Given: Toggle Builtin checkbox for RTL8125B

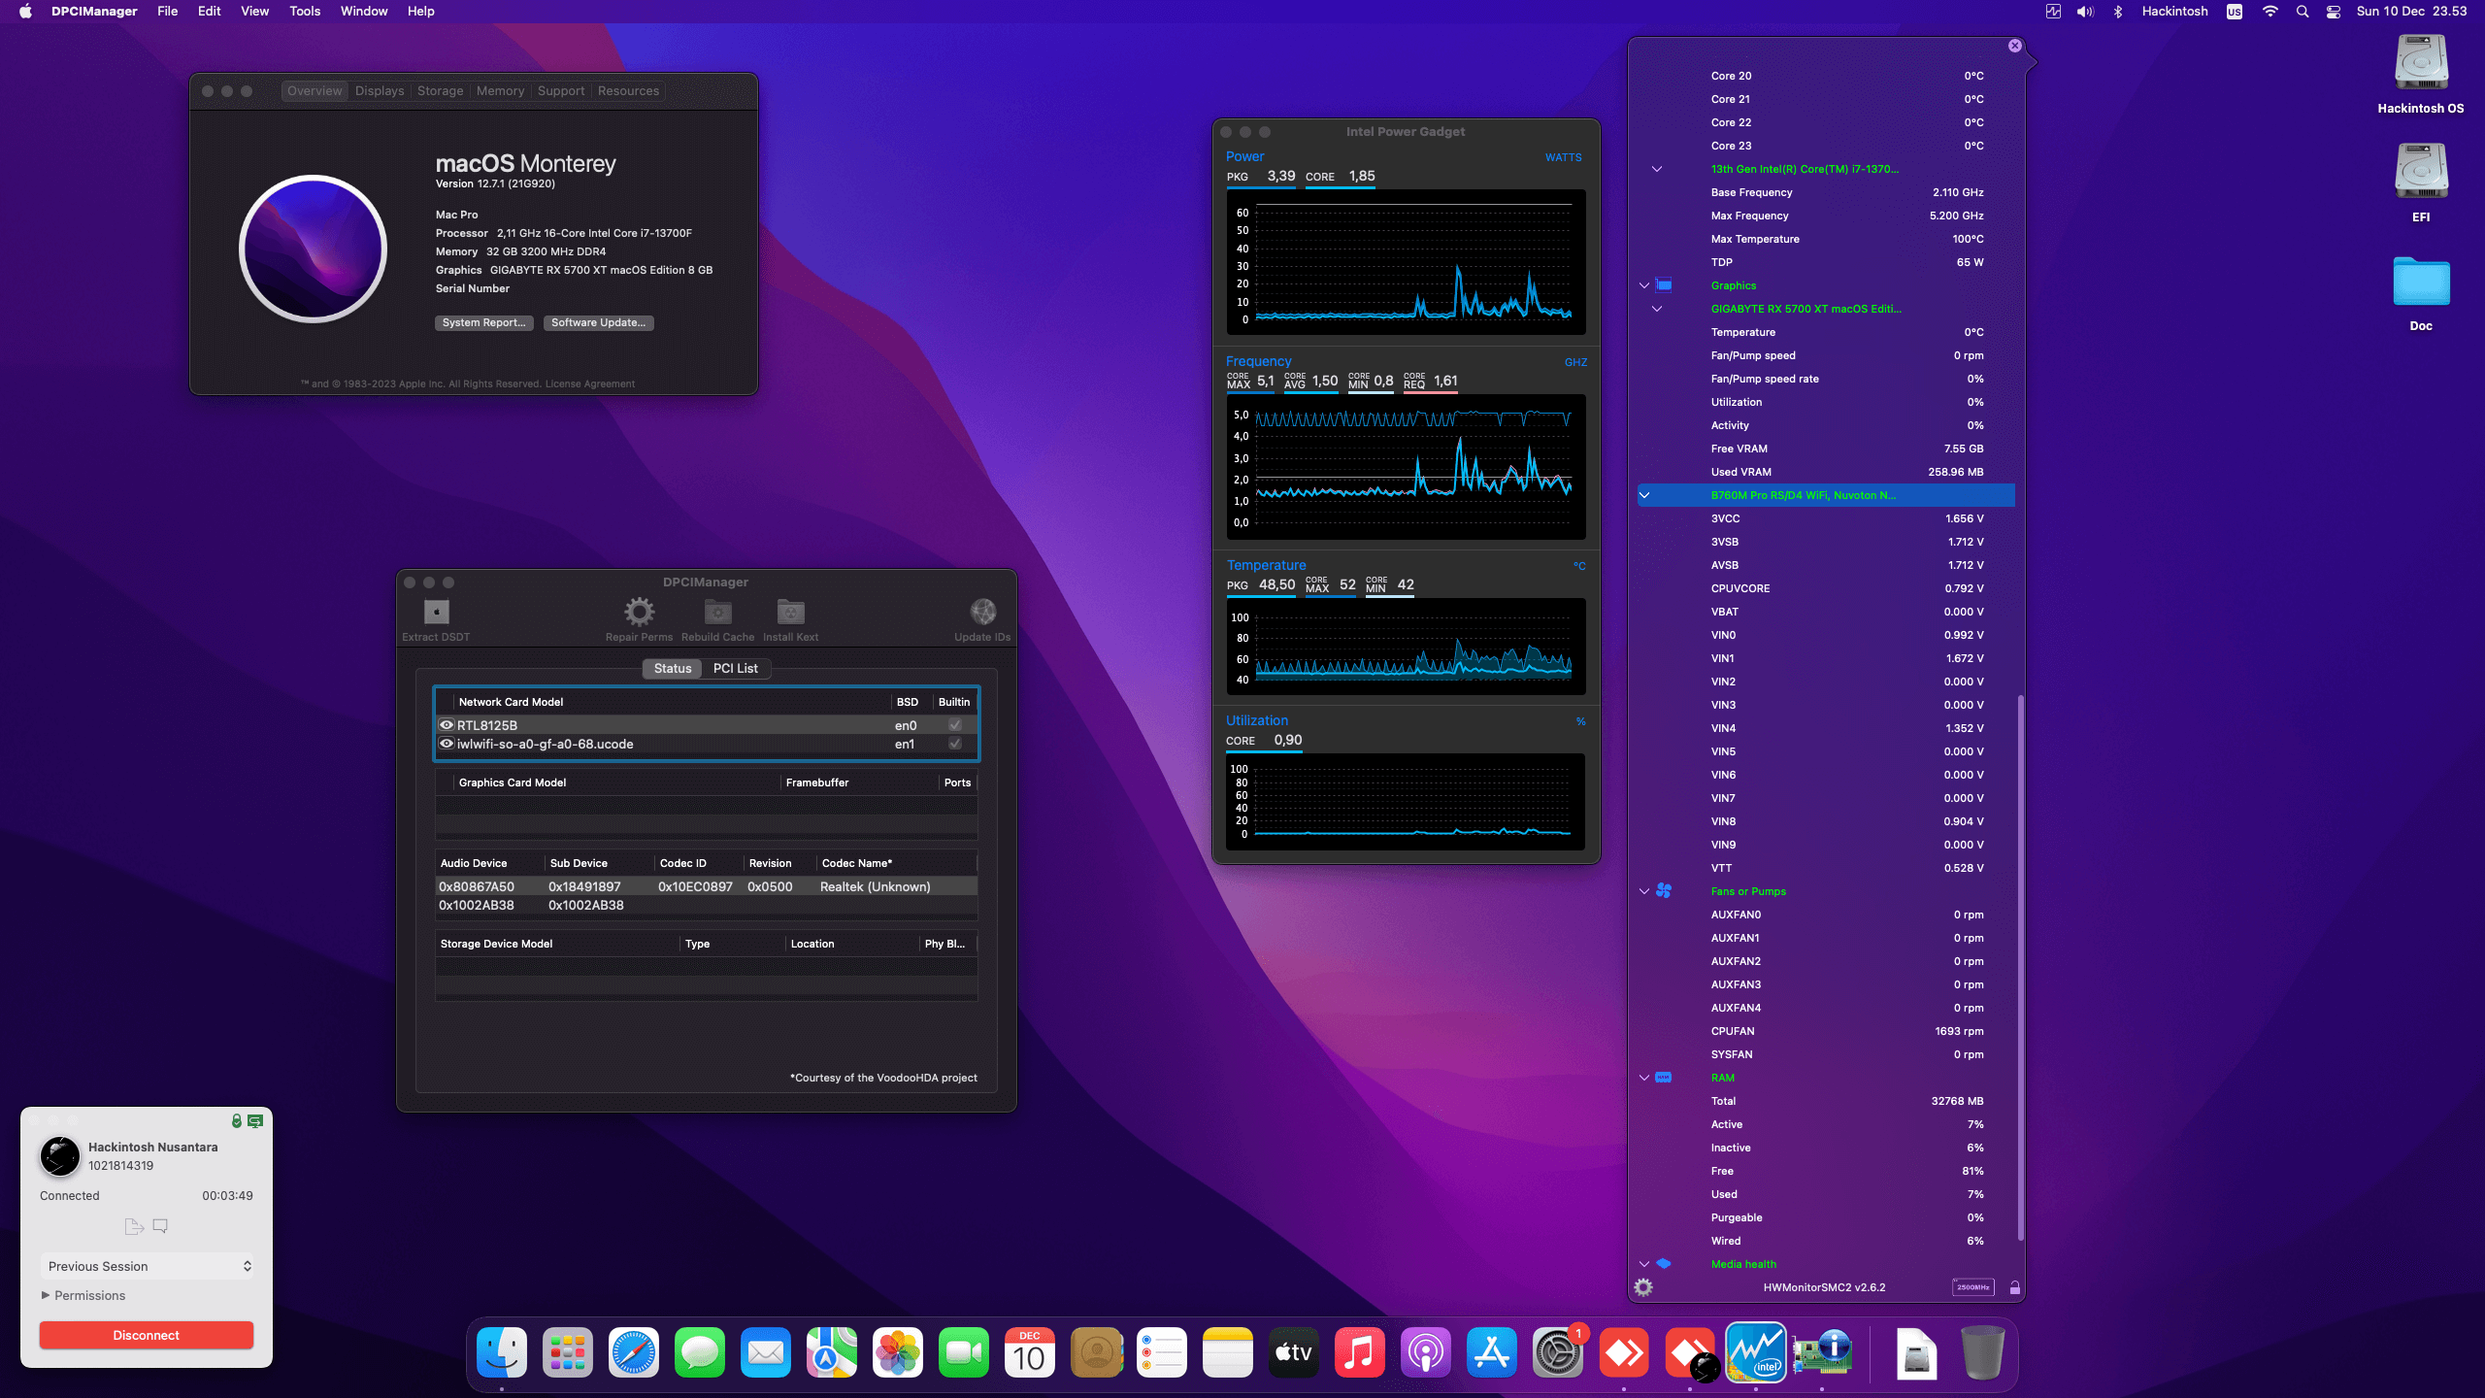Looking at the screenshot, I should pyautogui.click(x=955, y=725).
